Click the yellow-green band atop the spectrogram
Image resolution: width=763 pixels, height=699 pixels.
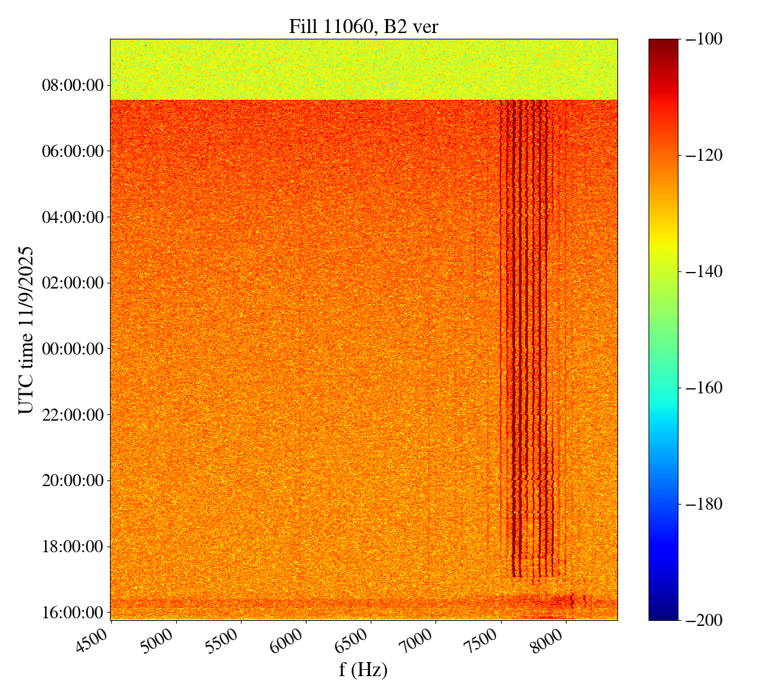click(363, 69)
